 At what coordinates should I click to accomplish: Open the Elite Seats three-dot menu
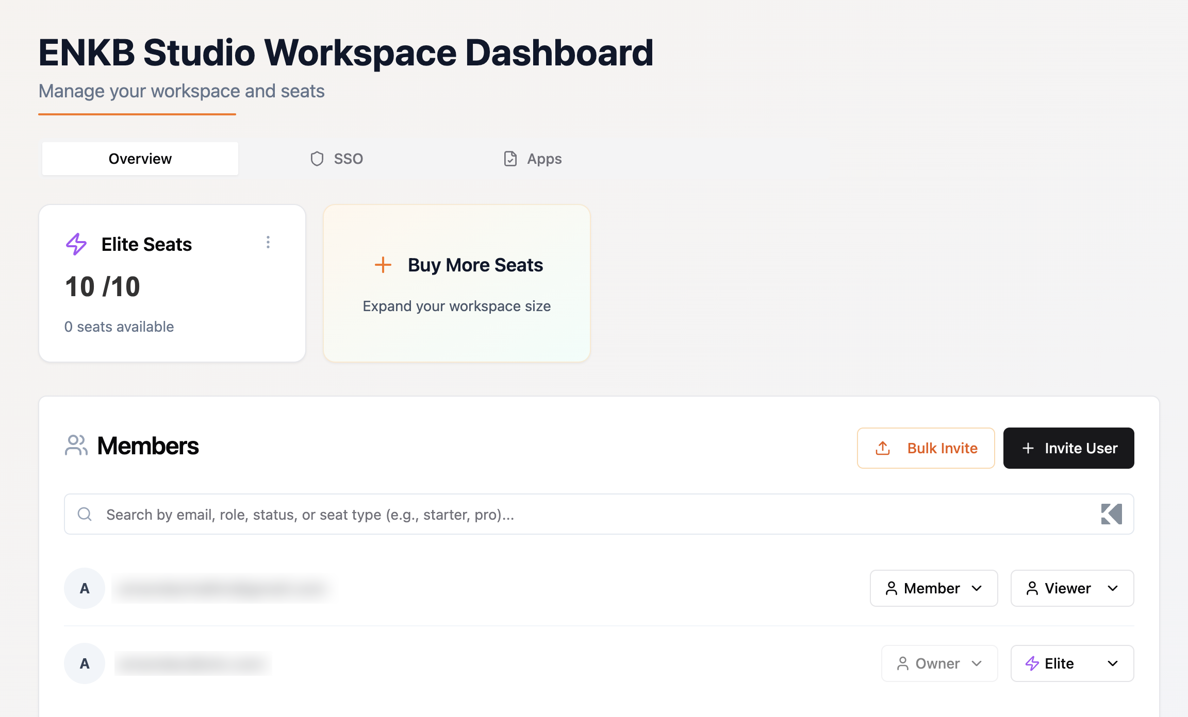tap(268, 243)
